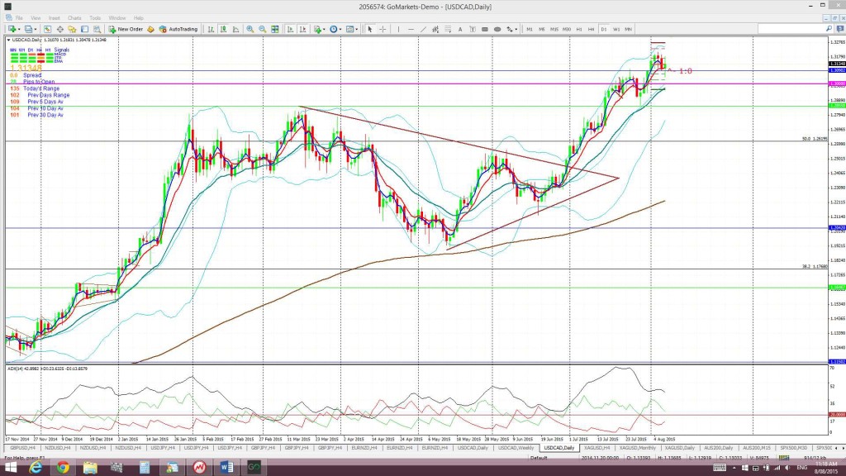Switch chart to H1 timeframe

click(579, 29)
